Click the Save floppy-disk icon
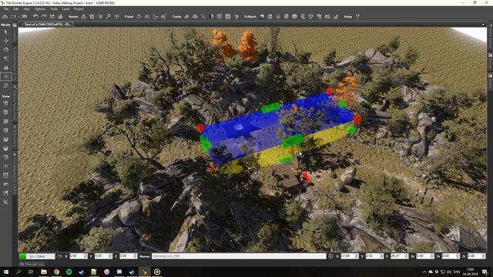Image resolution: width=493 pixels, height=277 pixels. click(x=52, y=16)
